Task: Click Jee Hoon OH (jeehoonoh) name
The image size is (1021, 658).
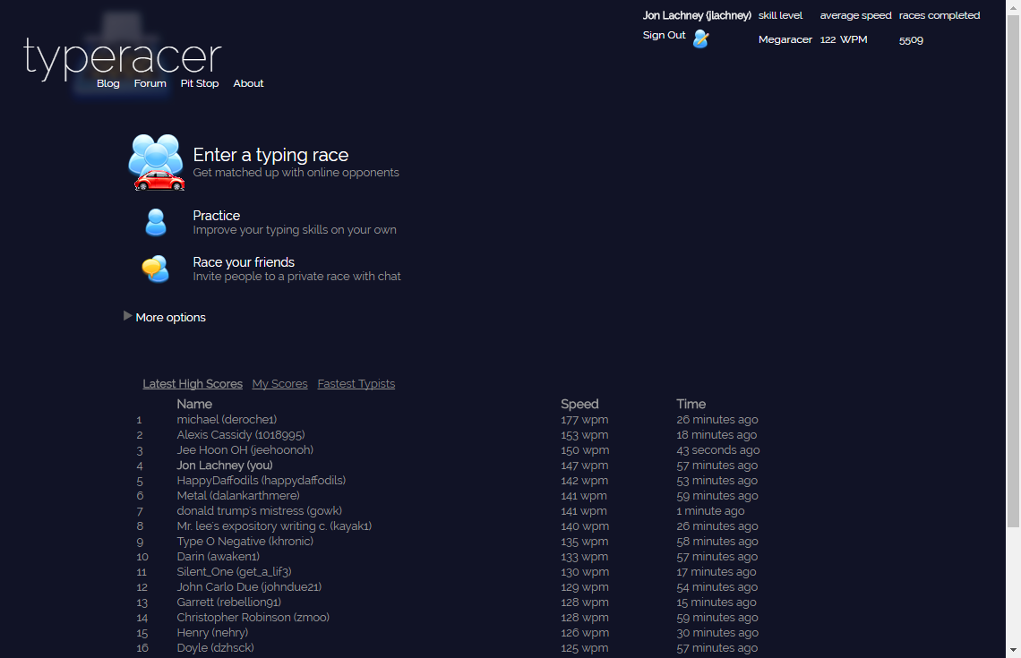Action: 245,450
